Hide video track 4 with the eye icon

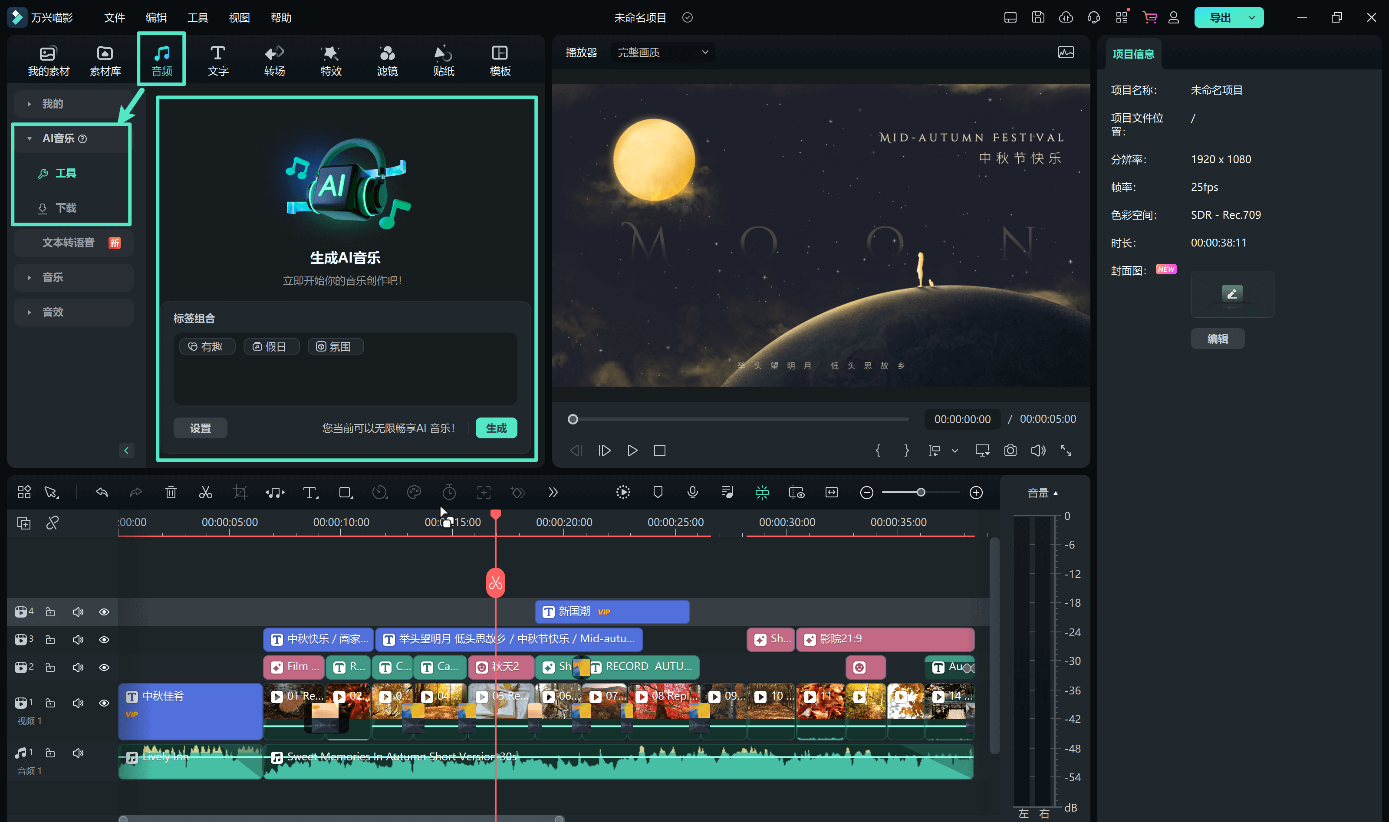tap(104, 612)
